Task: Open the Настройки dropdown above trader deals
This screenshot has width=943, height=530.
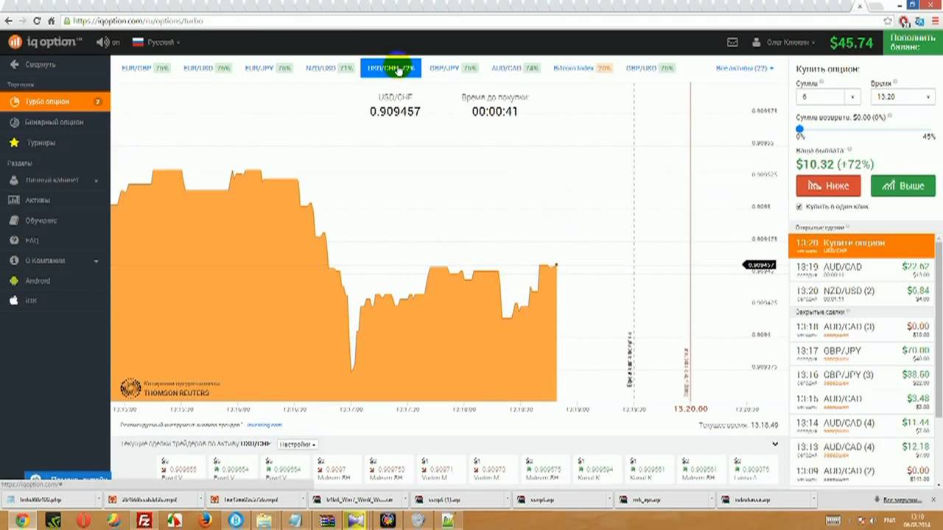Action: (298, 445)
